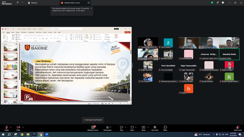Viewport: 244px width, 137px height.
Task: Open the Windows notification center
Action: [240, 134]
